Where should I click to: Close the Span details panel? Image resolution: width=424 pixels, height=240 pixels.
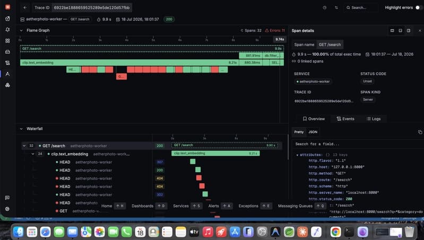point(420,31)
